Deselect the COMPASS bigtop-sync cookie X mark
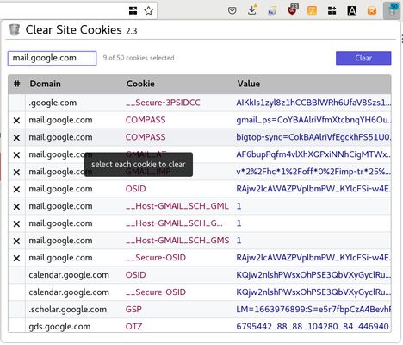Image resolution: width=403 pixels, height=345 pixels. point(16,138)
